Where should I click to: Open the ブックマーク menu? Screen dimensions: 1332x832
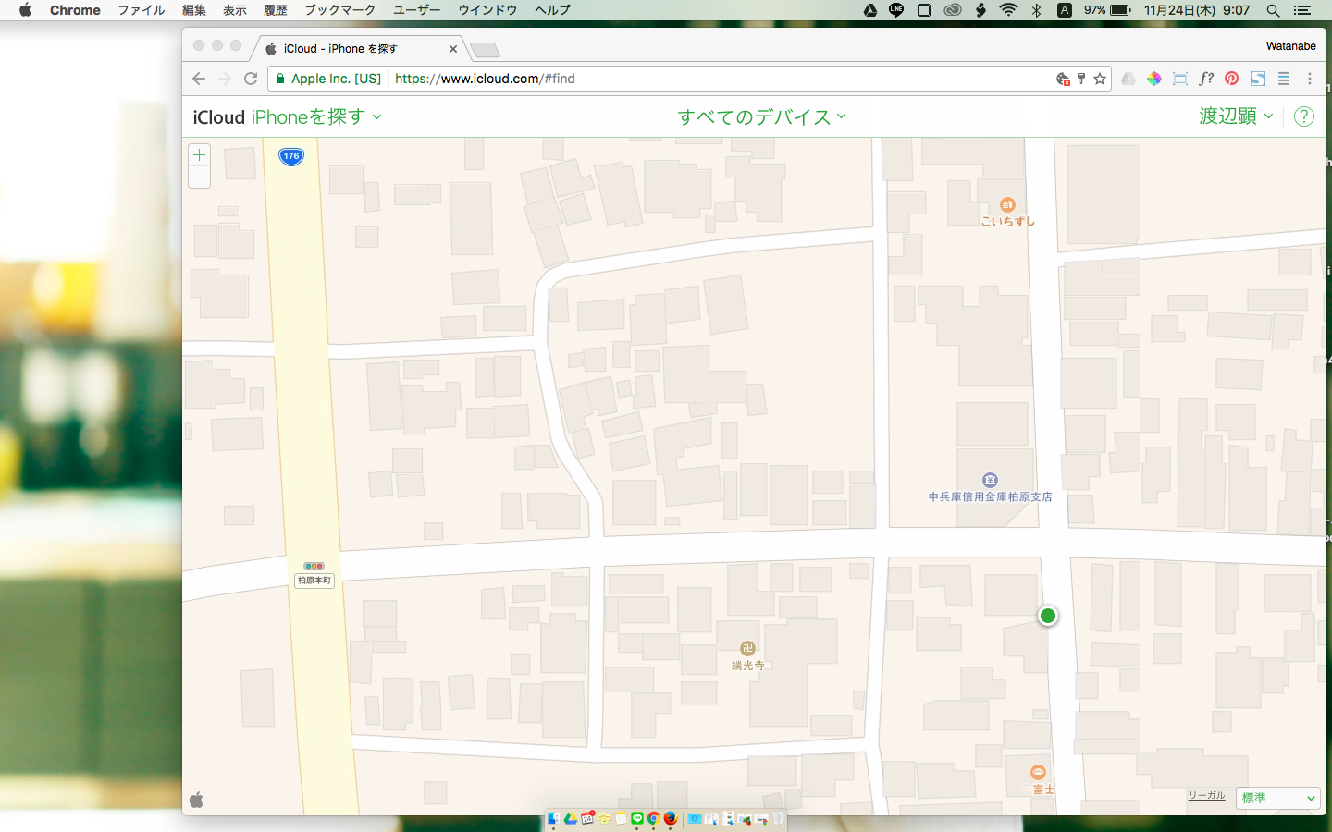[x=339, y=10]
